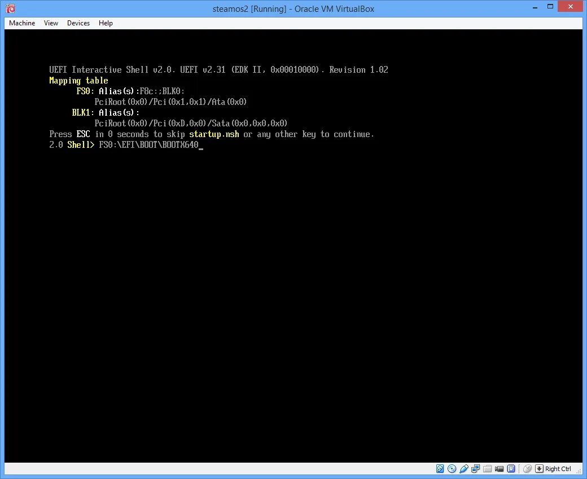587x479 pixels.
Task: Minimize the steamos2 VirtualBox window
Action: (x=535, y=7)
